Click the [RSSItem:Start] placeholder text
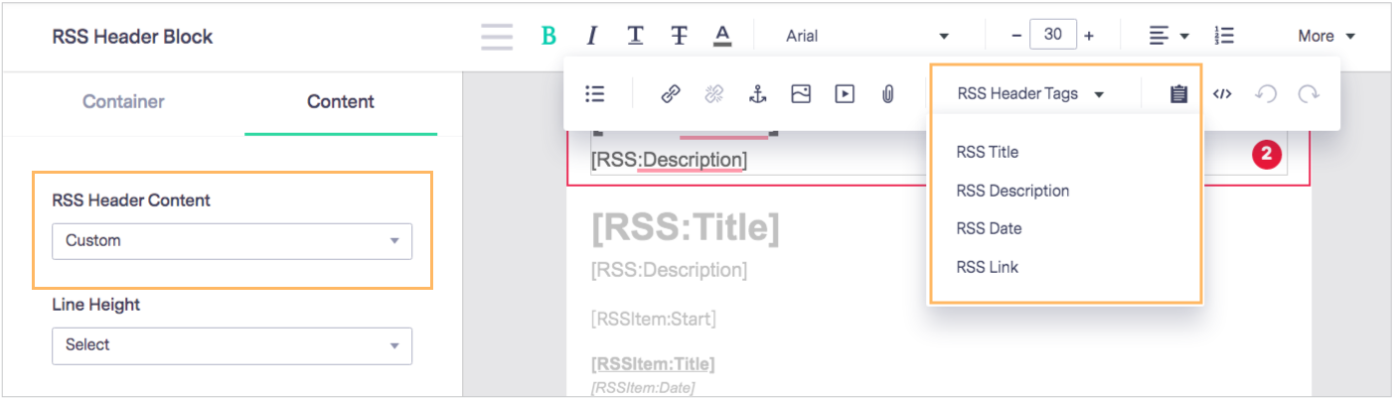Image resolution: width=1393 pixels, height=398 pixels. tap(653, 319)
